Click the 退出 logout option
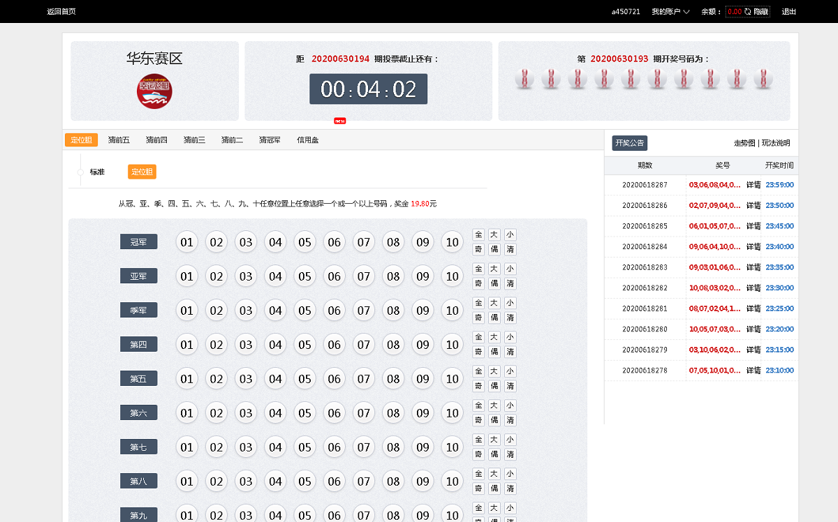This screenshot has width=838, height=522. coord(789,11)
